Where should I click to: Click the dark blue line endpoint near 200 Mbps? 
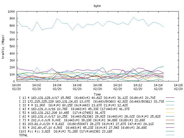(163, 67)
